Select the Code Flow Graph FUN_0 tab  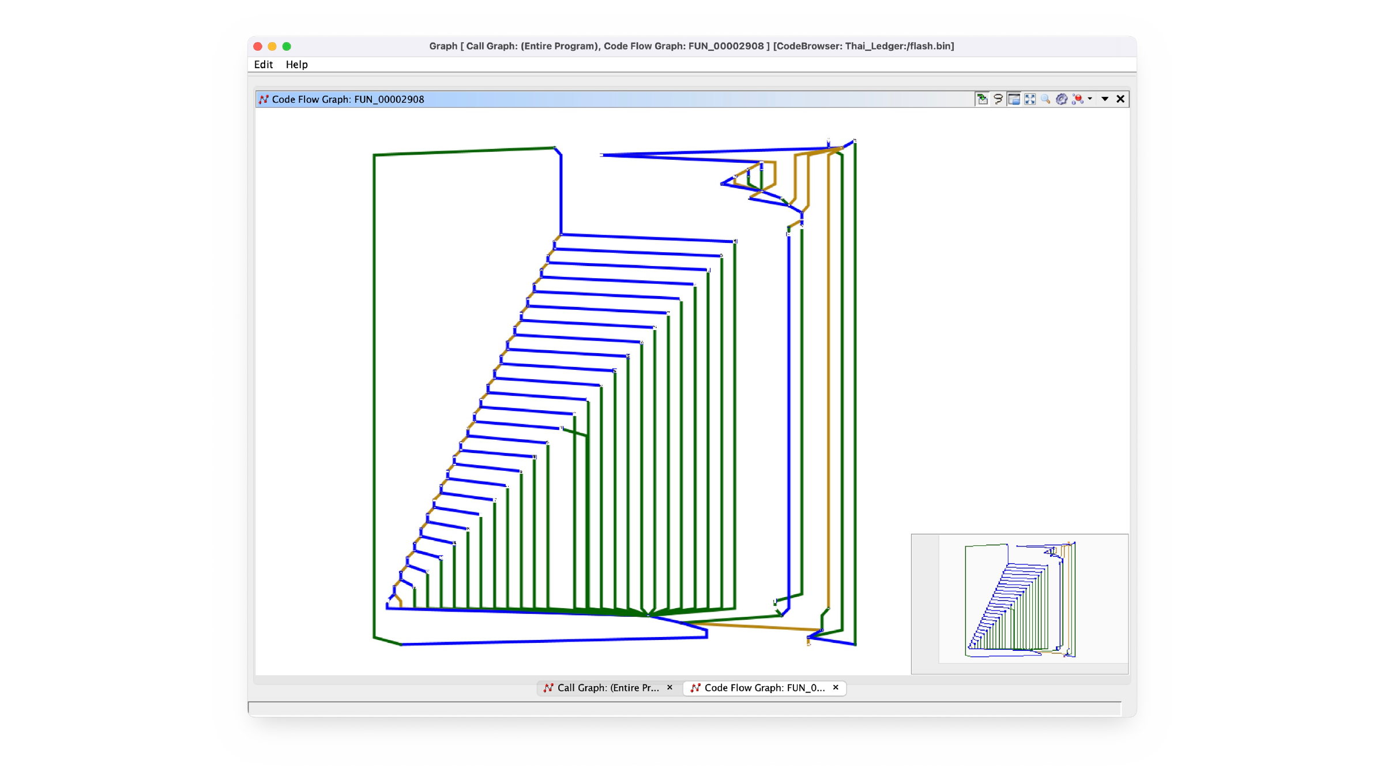765,688
